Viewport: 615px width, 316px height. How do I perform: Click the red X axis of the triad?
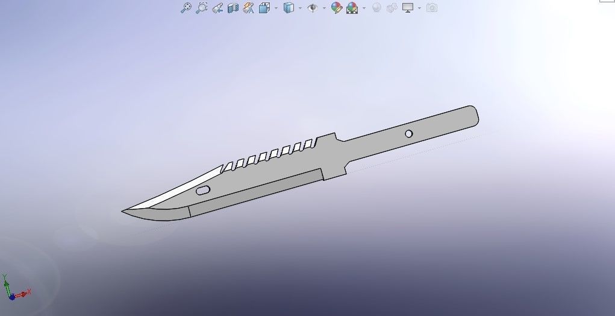pyautogui.click(x=23, y=294)
